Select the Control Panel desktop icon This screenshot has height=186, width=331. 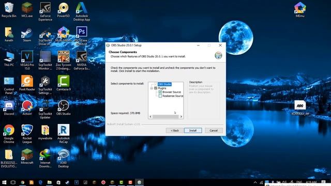point(9,85)
